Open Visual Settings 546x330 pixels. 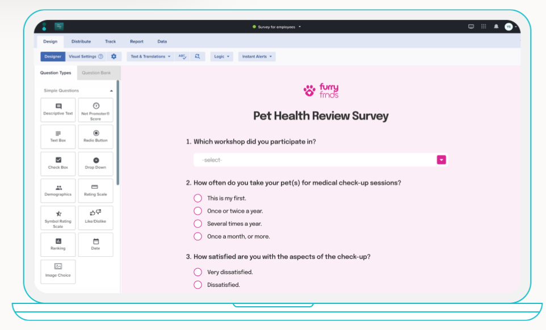pyautogui.click(x=83, y=57)
